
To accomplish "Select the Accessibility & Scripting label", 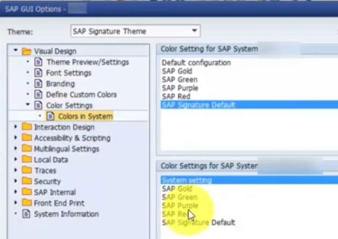I will [72, 138].
